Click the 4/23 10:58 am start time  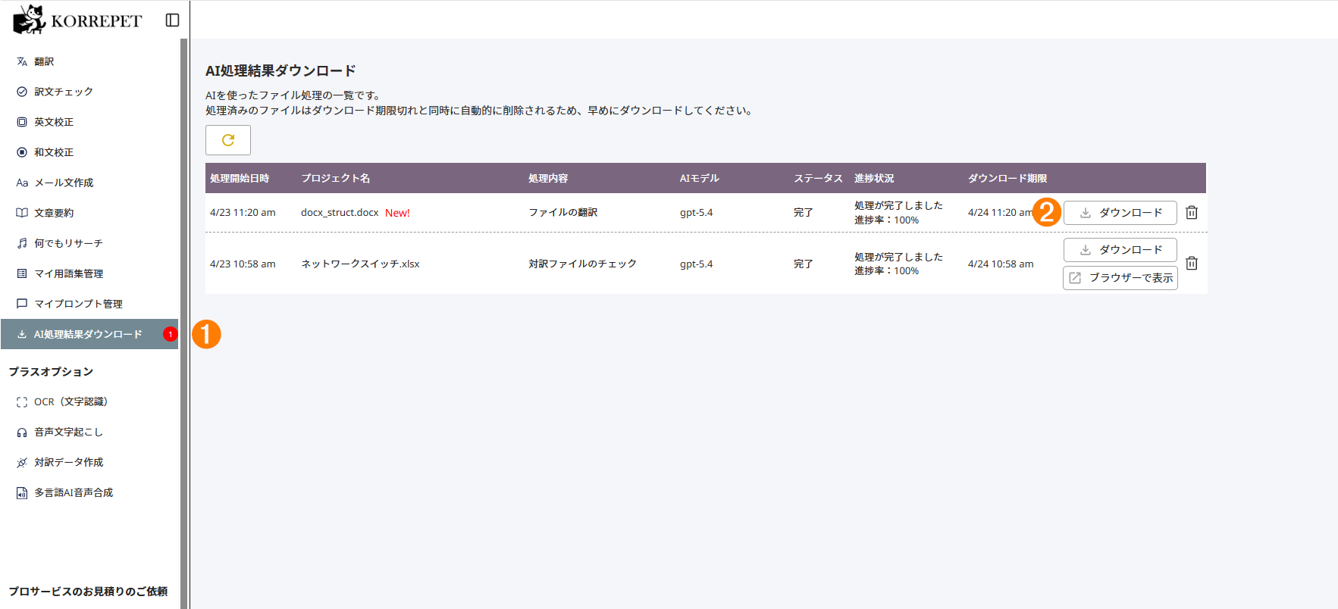(x=243, y=264)
